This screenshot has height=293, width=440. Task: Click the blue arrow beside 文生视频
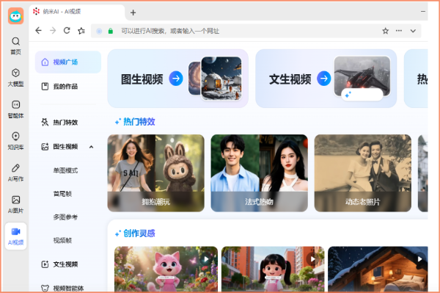click(324, 79)
